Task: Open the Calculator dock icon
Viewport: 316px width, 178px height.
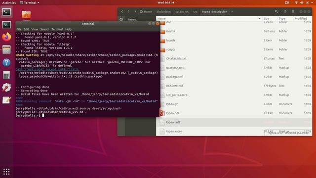Action: 6,75
